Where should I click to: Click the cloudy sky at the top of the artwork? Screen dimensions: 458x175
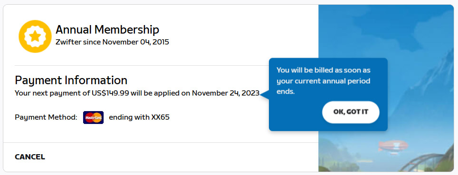386,26
